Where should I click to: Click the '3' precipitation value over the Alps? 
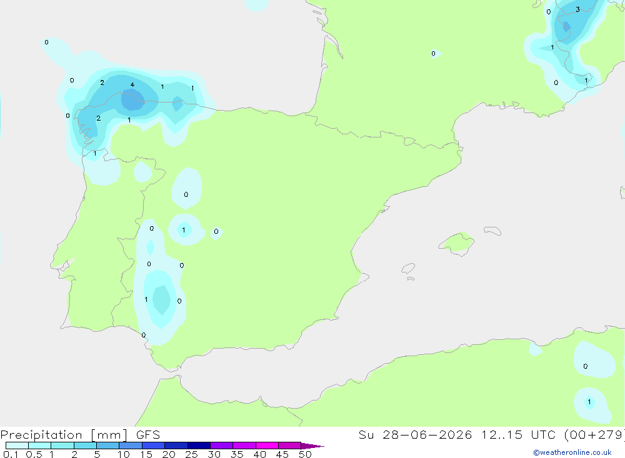coord(577,9)
